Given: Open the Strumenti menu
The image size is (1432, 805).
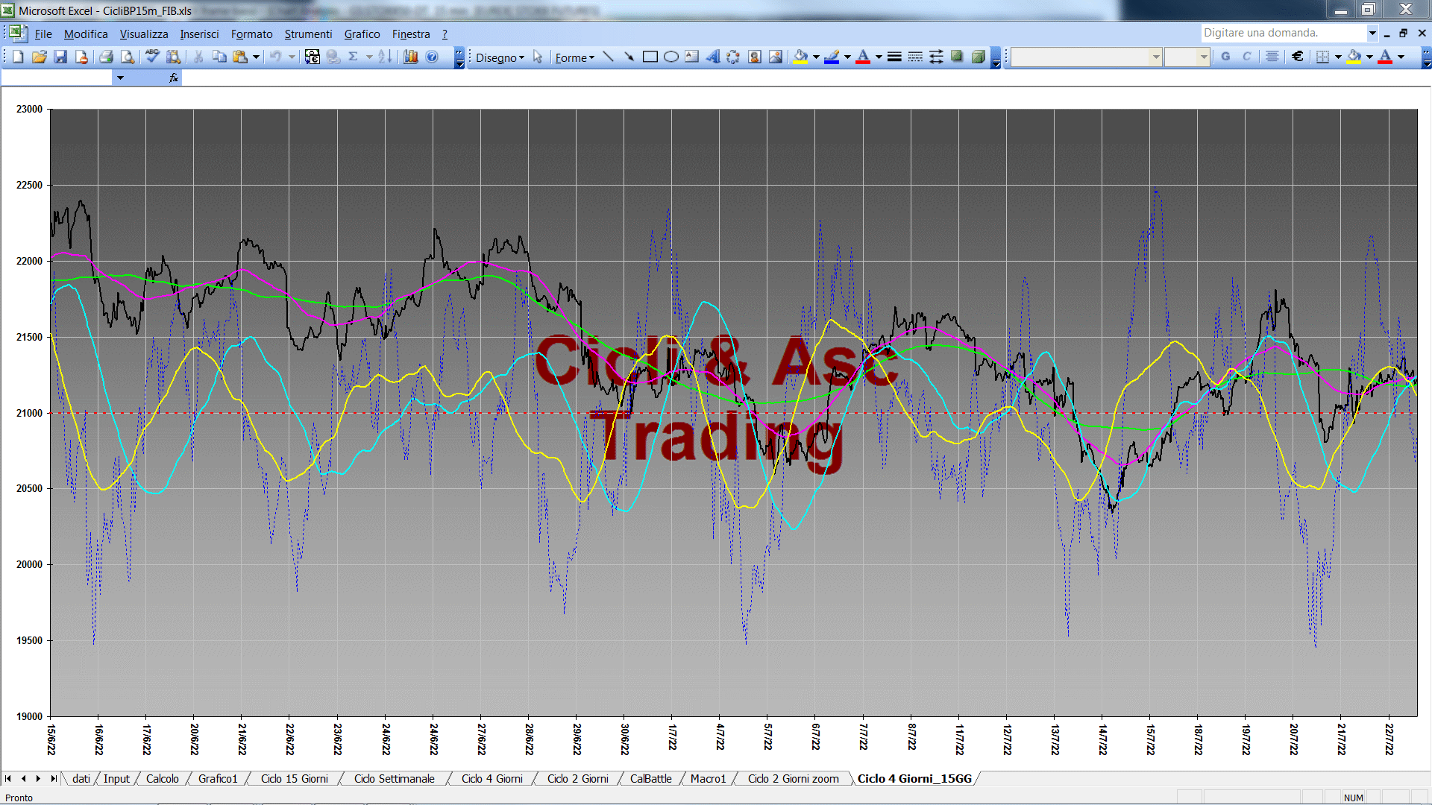Looking at the screenshot, I should click(x=308, y=34).
